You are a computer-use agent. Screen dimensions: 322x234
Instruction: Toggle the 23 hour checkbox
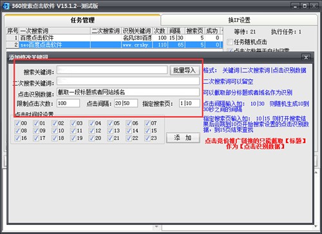pos(147,138)
